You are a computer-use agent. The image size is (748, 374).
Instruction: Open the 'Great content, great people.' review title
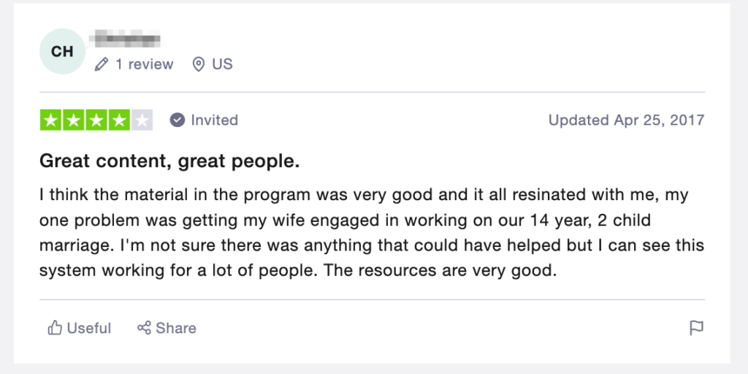(169, 161)
